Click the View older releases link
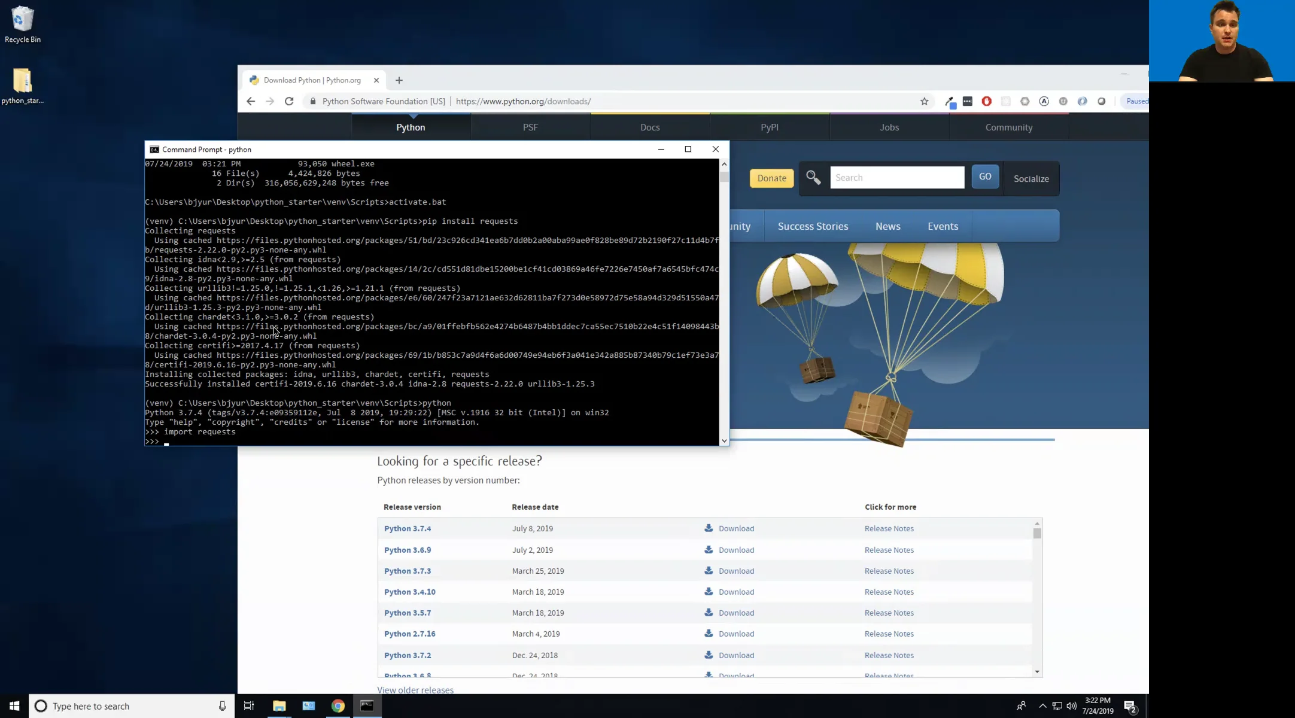Screen dimensions: 1295x718 click(x=415, y=689)
